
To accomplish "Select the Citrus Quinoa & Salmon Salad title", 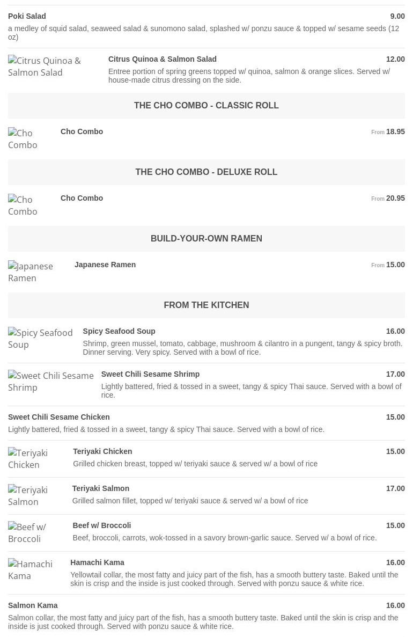I will point(163,59).
